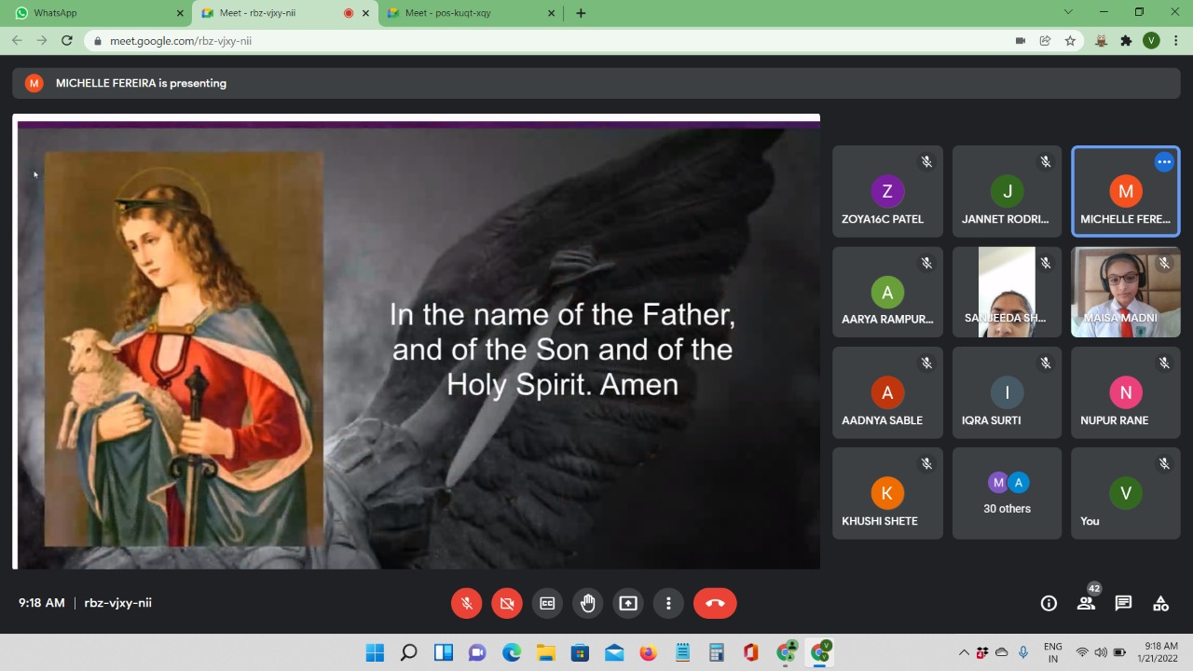Open the Meet more options menu
Viewport: 1193px width, 671px height.
668,603
